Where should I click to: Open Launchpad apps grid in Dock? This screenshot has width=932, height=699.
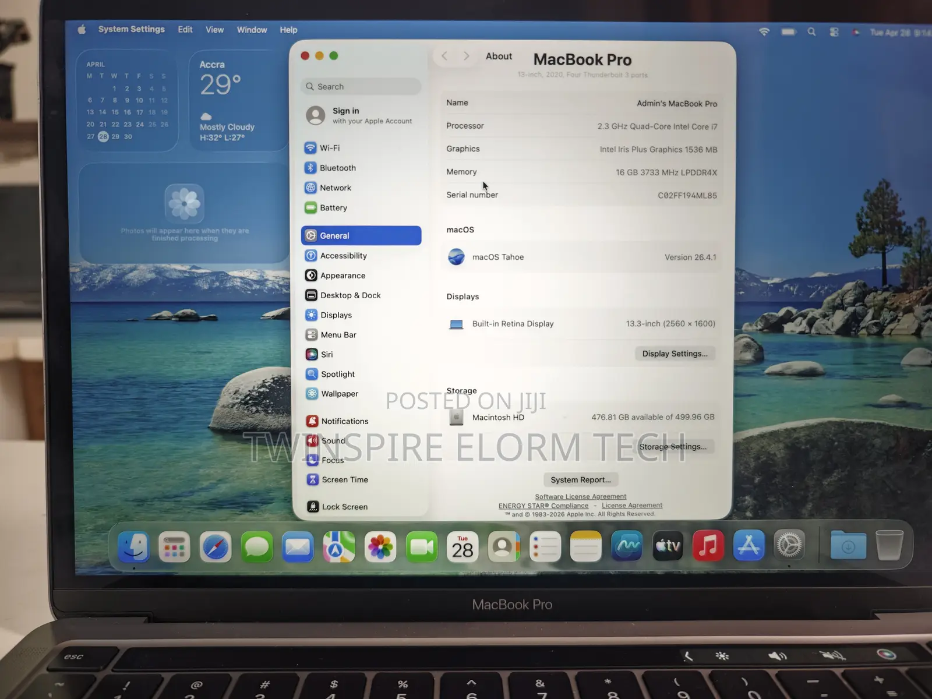(174, 546)
